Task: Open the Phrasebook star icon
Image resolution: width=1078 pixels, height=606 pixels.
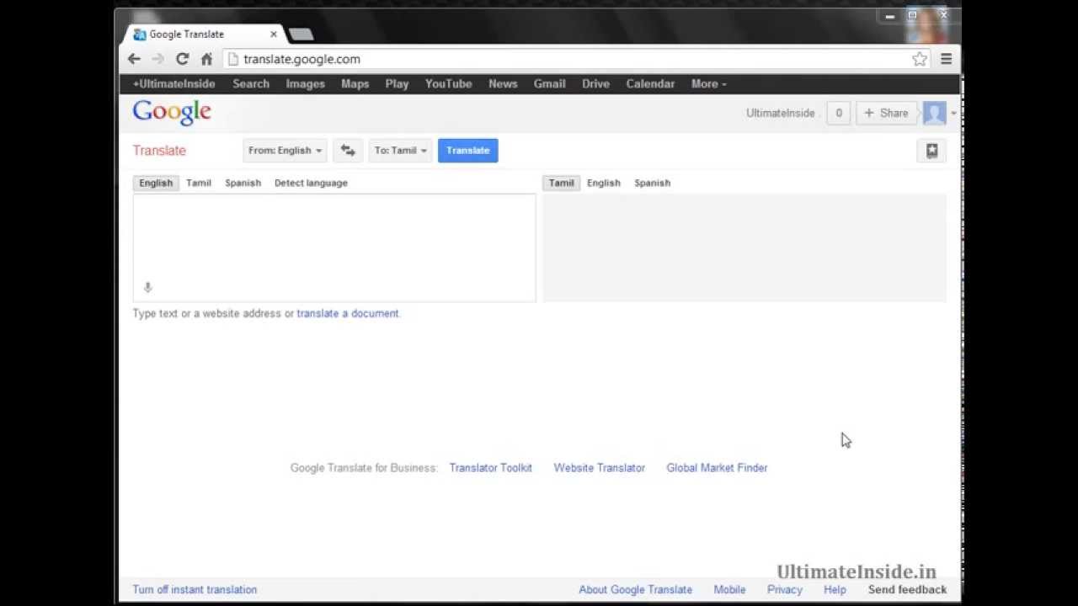Action: (x=931, y=151)
